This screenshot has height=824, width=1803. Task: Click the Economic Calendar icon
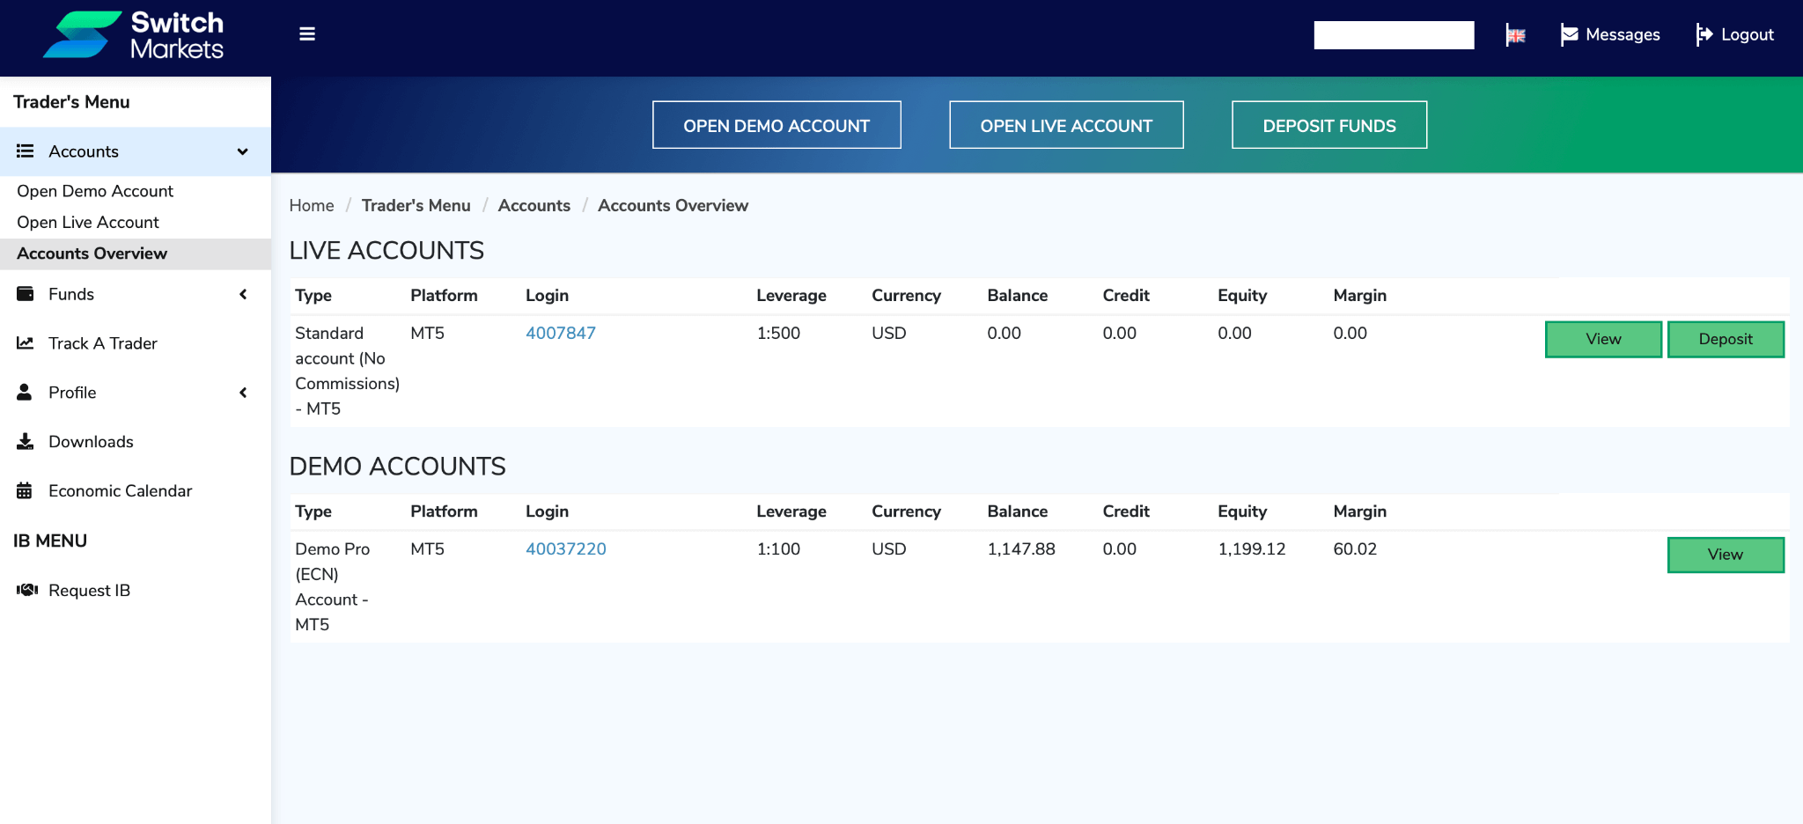pos(25,491)
